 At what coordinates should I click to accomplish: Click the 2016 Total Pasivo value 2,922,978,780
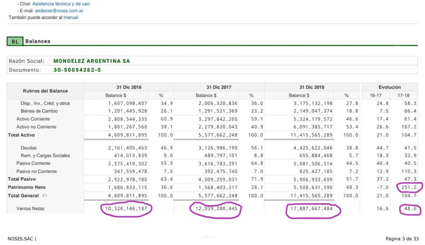(x=127, y=179)
